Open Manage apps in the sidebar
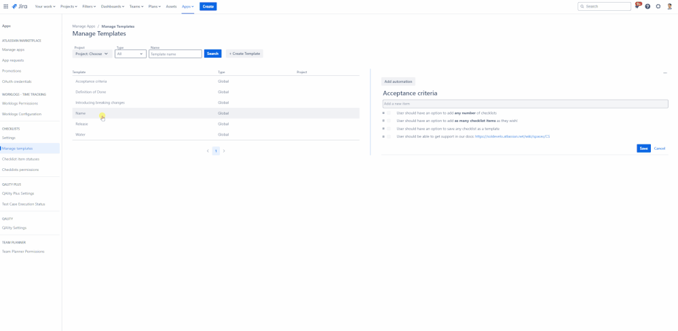The height and width of the screenshot is (331, 678). click(14, 50)
